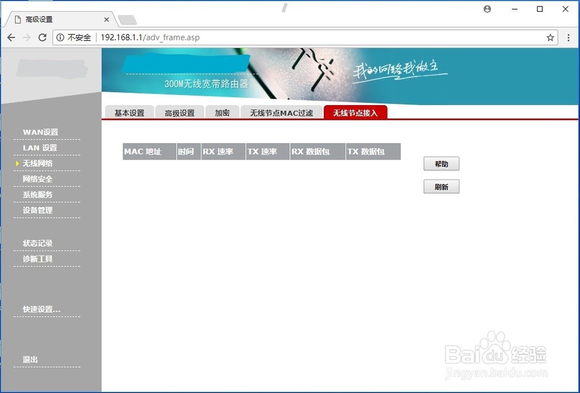580x393 pixels.
Task: Switch to 无线节点MAC过滤 tab
Action: point(281,113)
